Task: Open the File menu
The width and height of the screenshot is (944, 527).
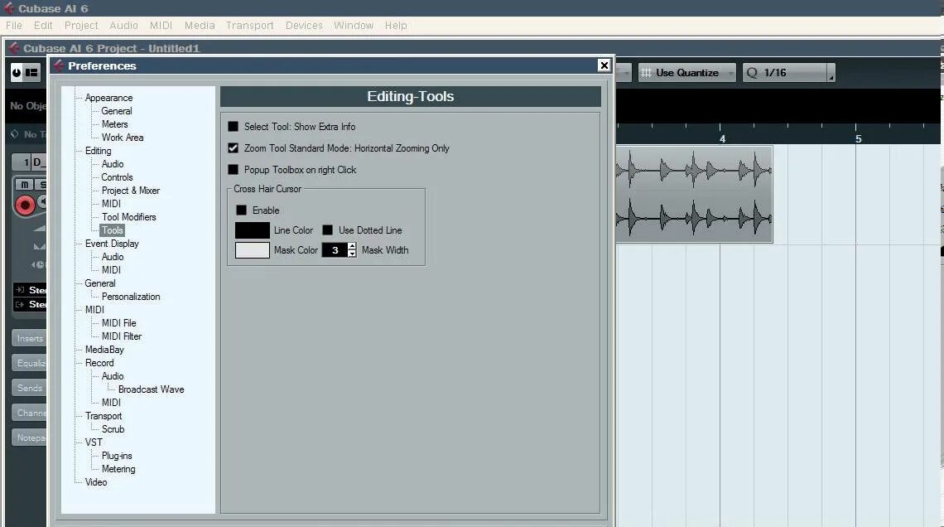Action: click(x=14, y=26)
